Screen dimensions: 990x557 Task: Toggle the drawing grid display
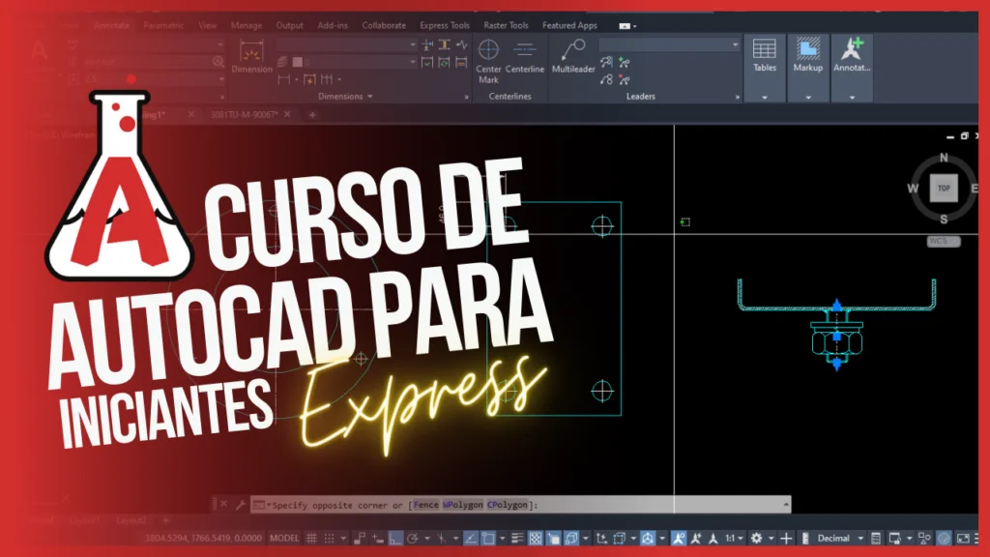click(312, 538)
